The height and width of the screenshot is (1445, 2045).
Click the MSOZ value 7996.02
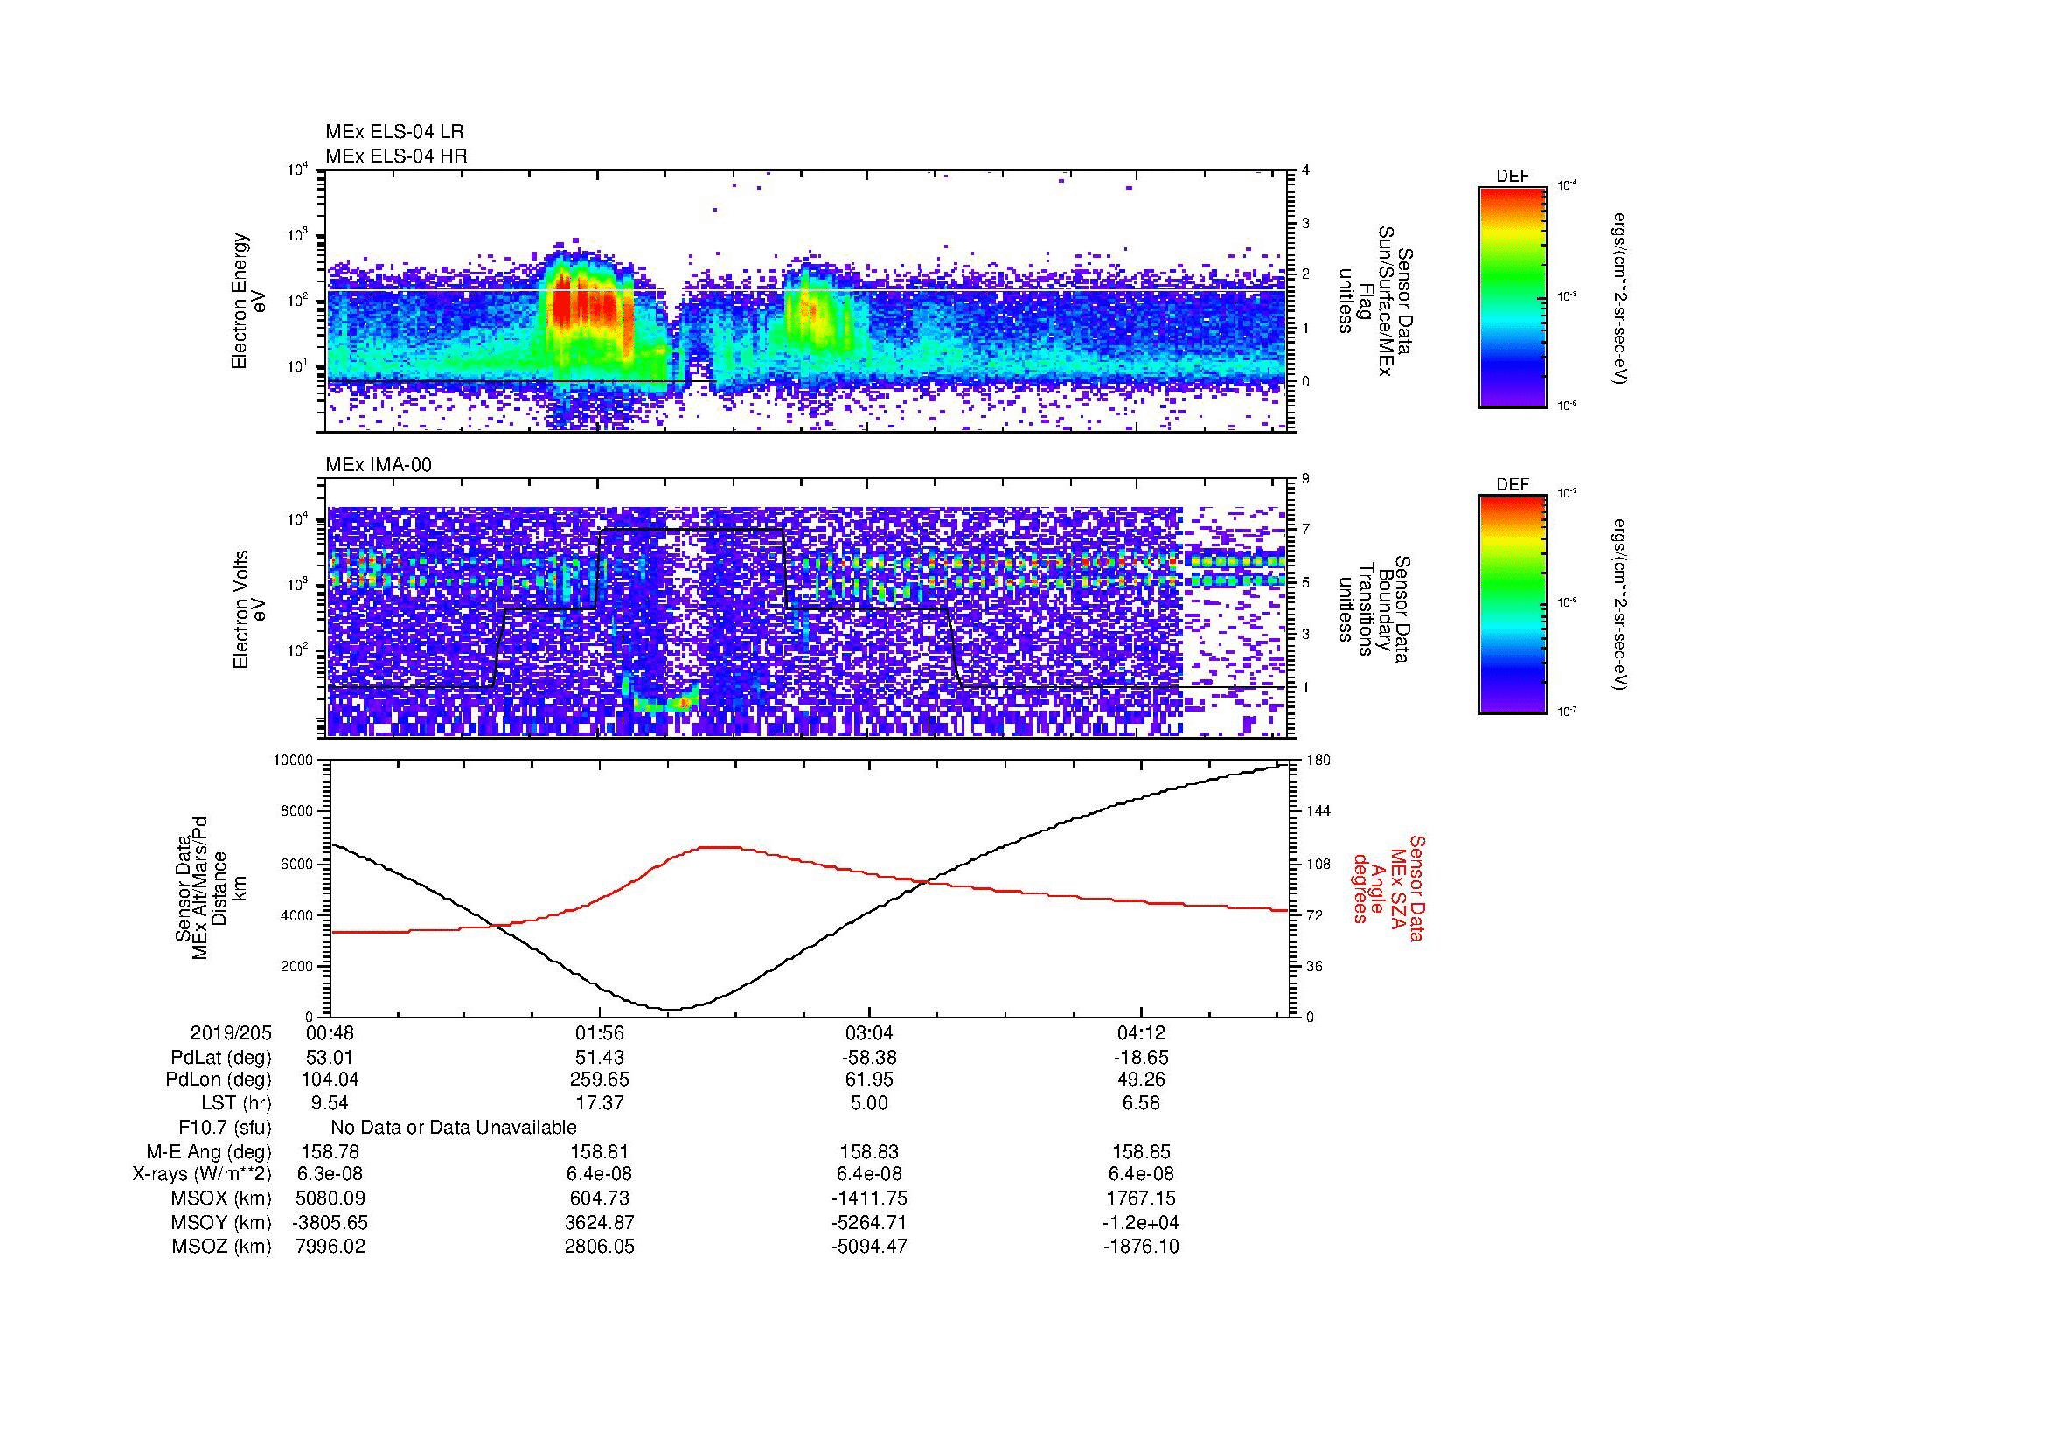point(330,1247)
